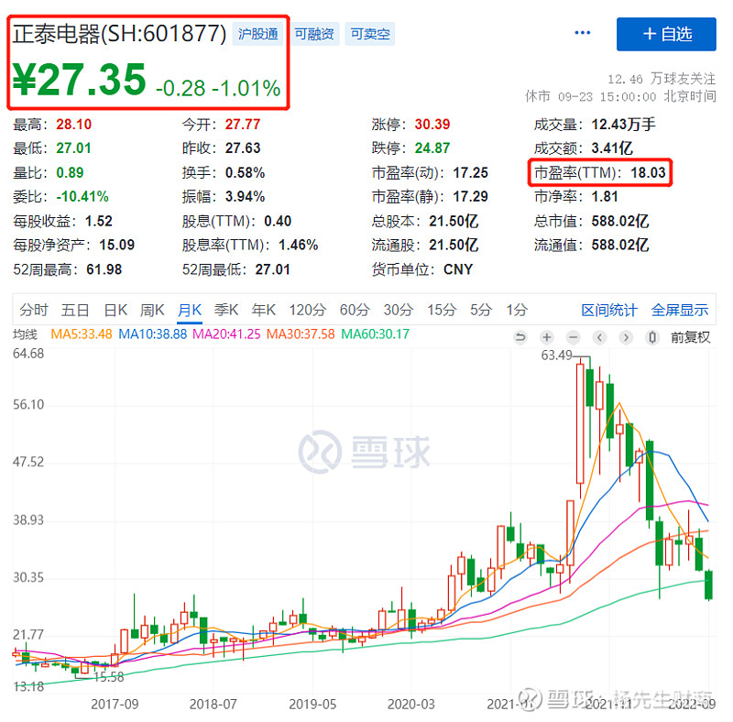Click the 昨收 value 27.63

[243, 148]
